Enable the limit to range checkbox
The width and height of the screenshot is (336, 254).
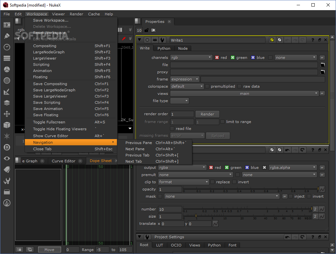click(x=222, y=122)
